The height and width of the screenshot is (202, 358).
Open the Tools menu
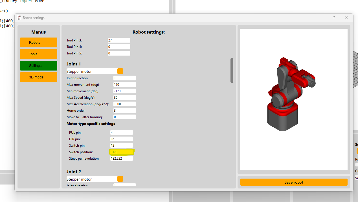[x=38, y=54]
